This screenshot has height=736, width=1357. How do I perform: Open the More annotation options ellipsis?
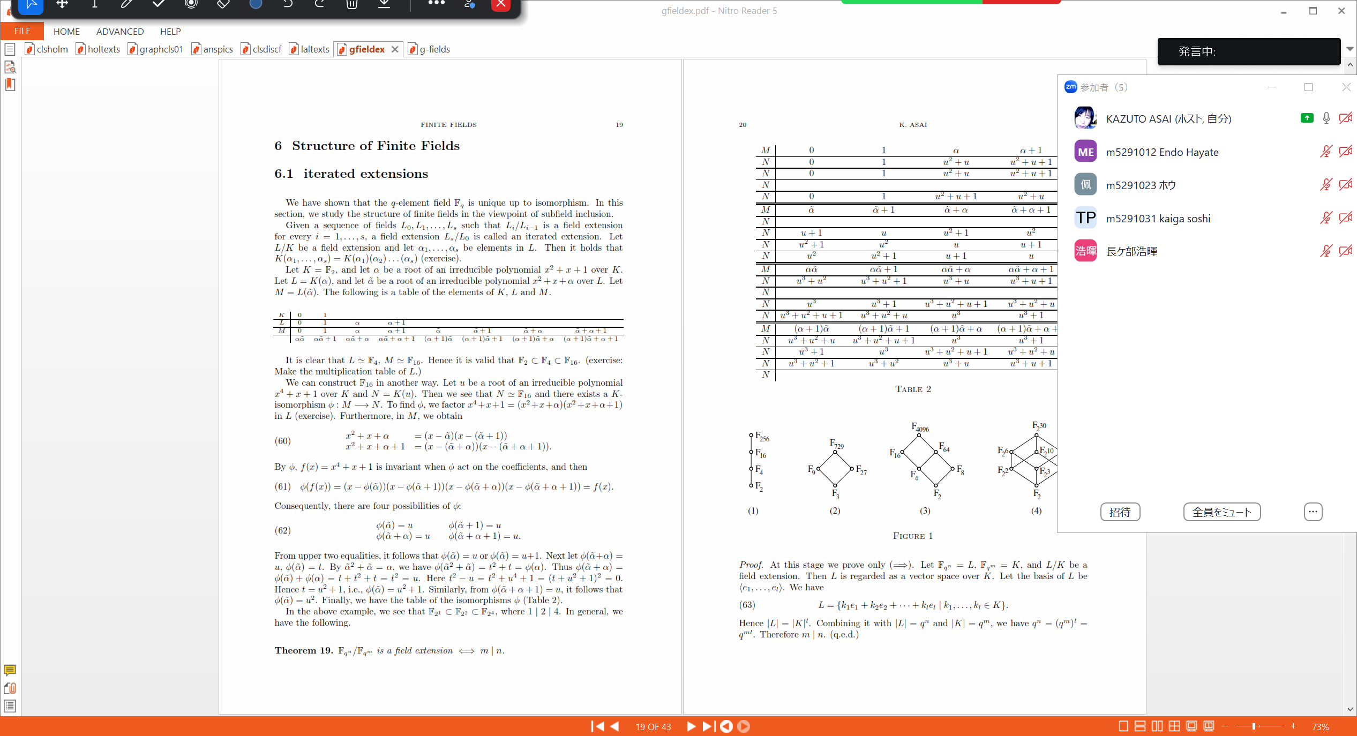(436, 4)
